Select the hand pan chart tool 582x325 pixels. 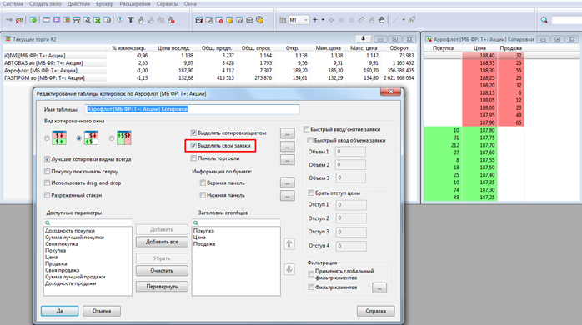382,20
